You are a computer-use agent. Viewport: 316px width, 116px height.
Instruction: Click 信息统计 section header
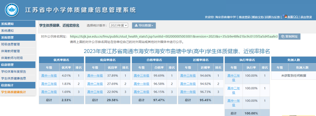click(18, 85)
